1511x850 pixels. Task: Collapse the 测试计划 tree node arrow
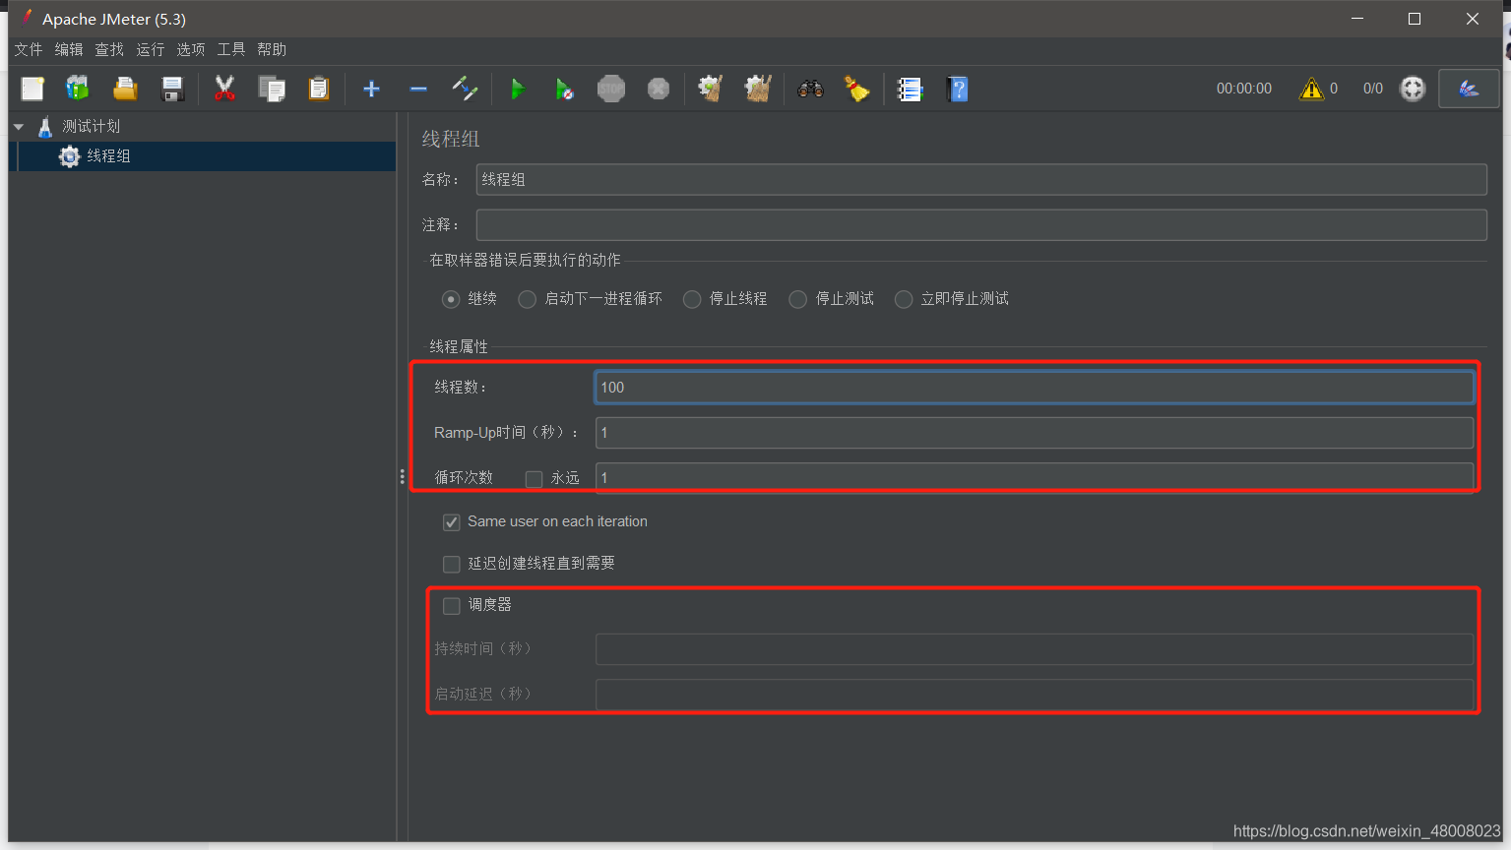click(19, 127)
